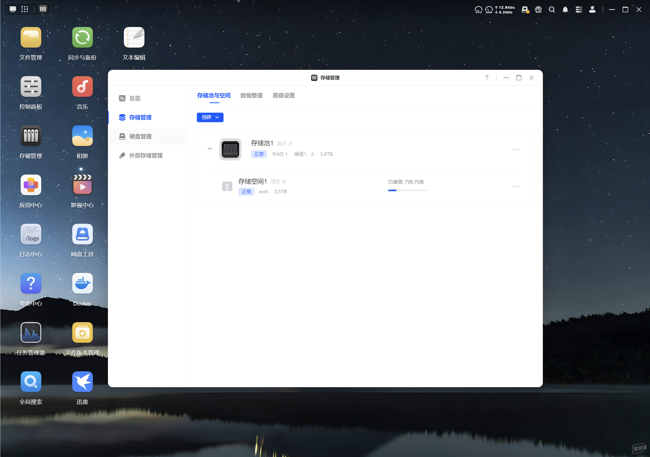The height and width of the screenshot is (457, 650).
Task: Launch Docker from the desktop
Action: [x=82, y=283]
